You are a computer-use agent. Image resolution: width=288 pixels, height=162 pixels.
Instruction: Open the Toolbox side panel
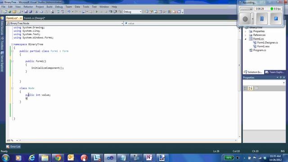[x=2, y=43]
